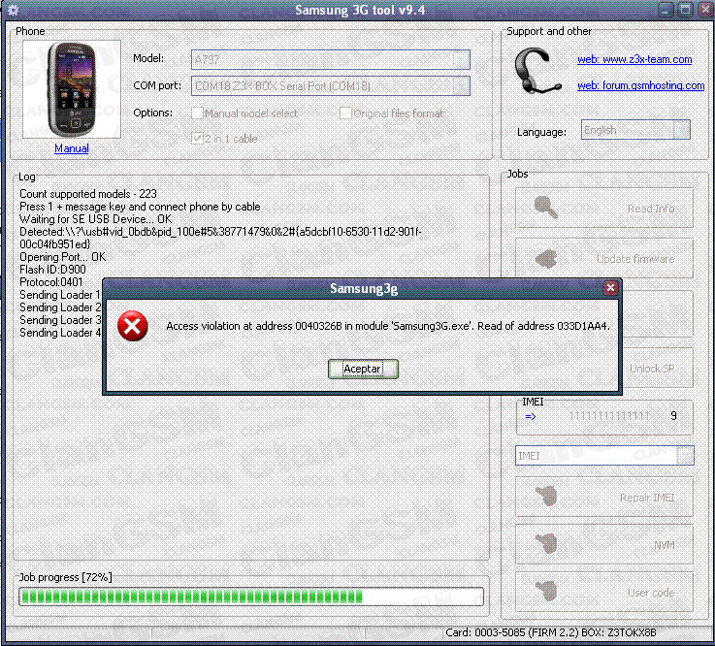Visit the www.z3x-team.com web link
Viewport: 715px width, 646px height.
634,59
